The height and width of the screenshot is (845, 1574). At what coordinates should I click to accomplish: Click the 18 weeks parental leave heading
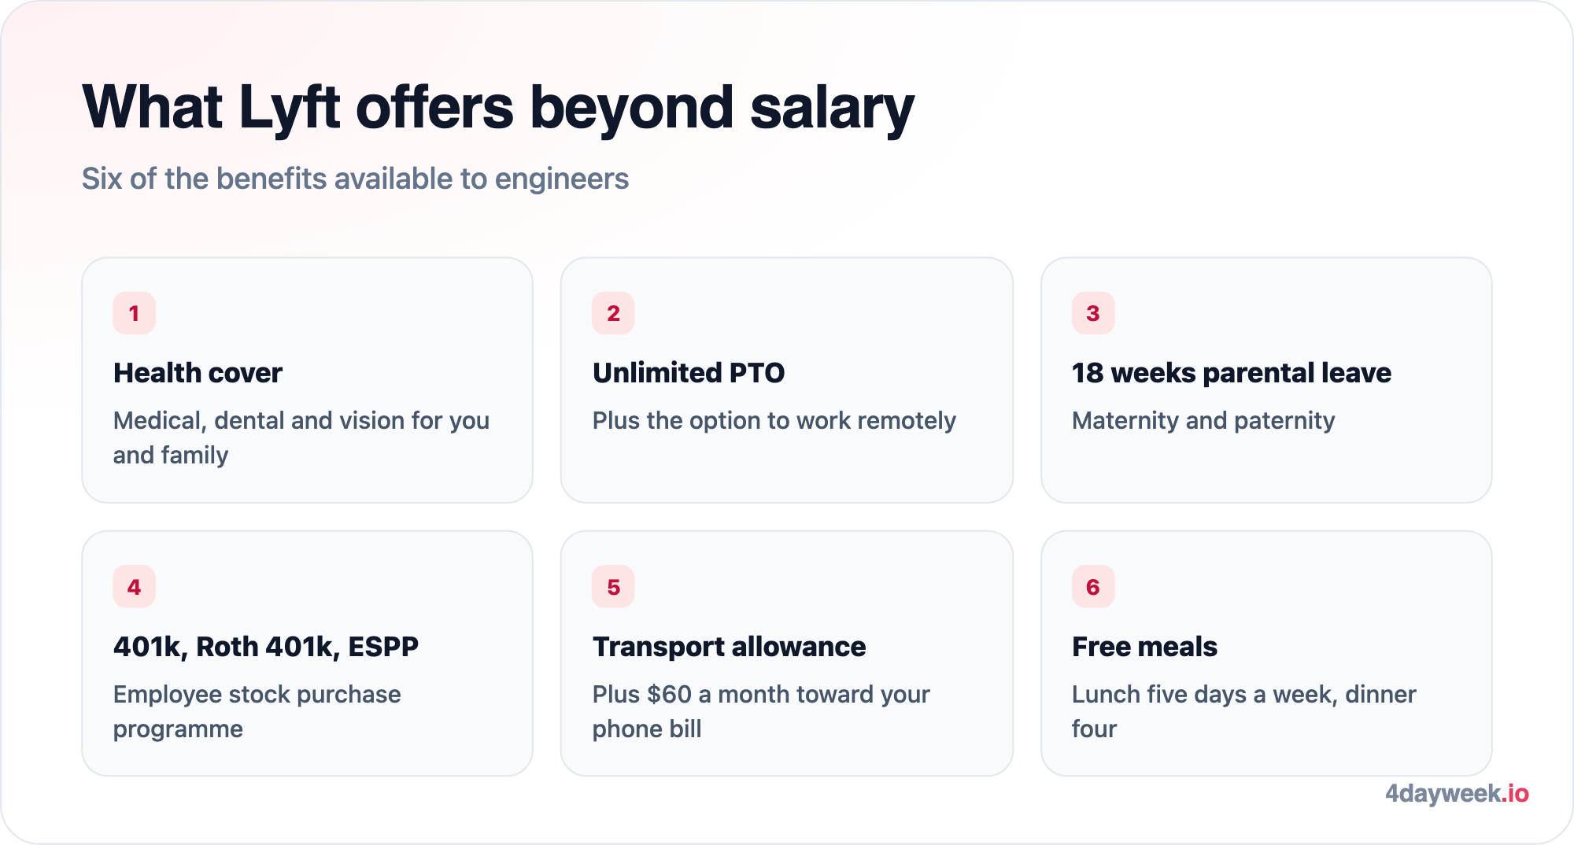point(1232,373)
